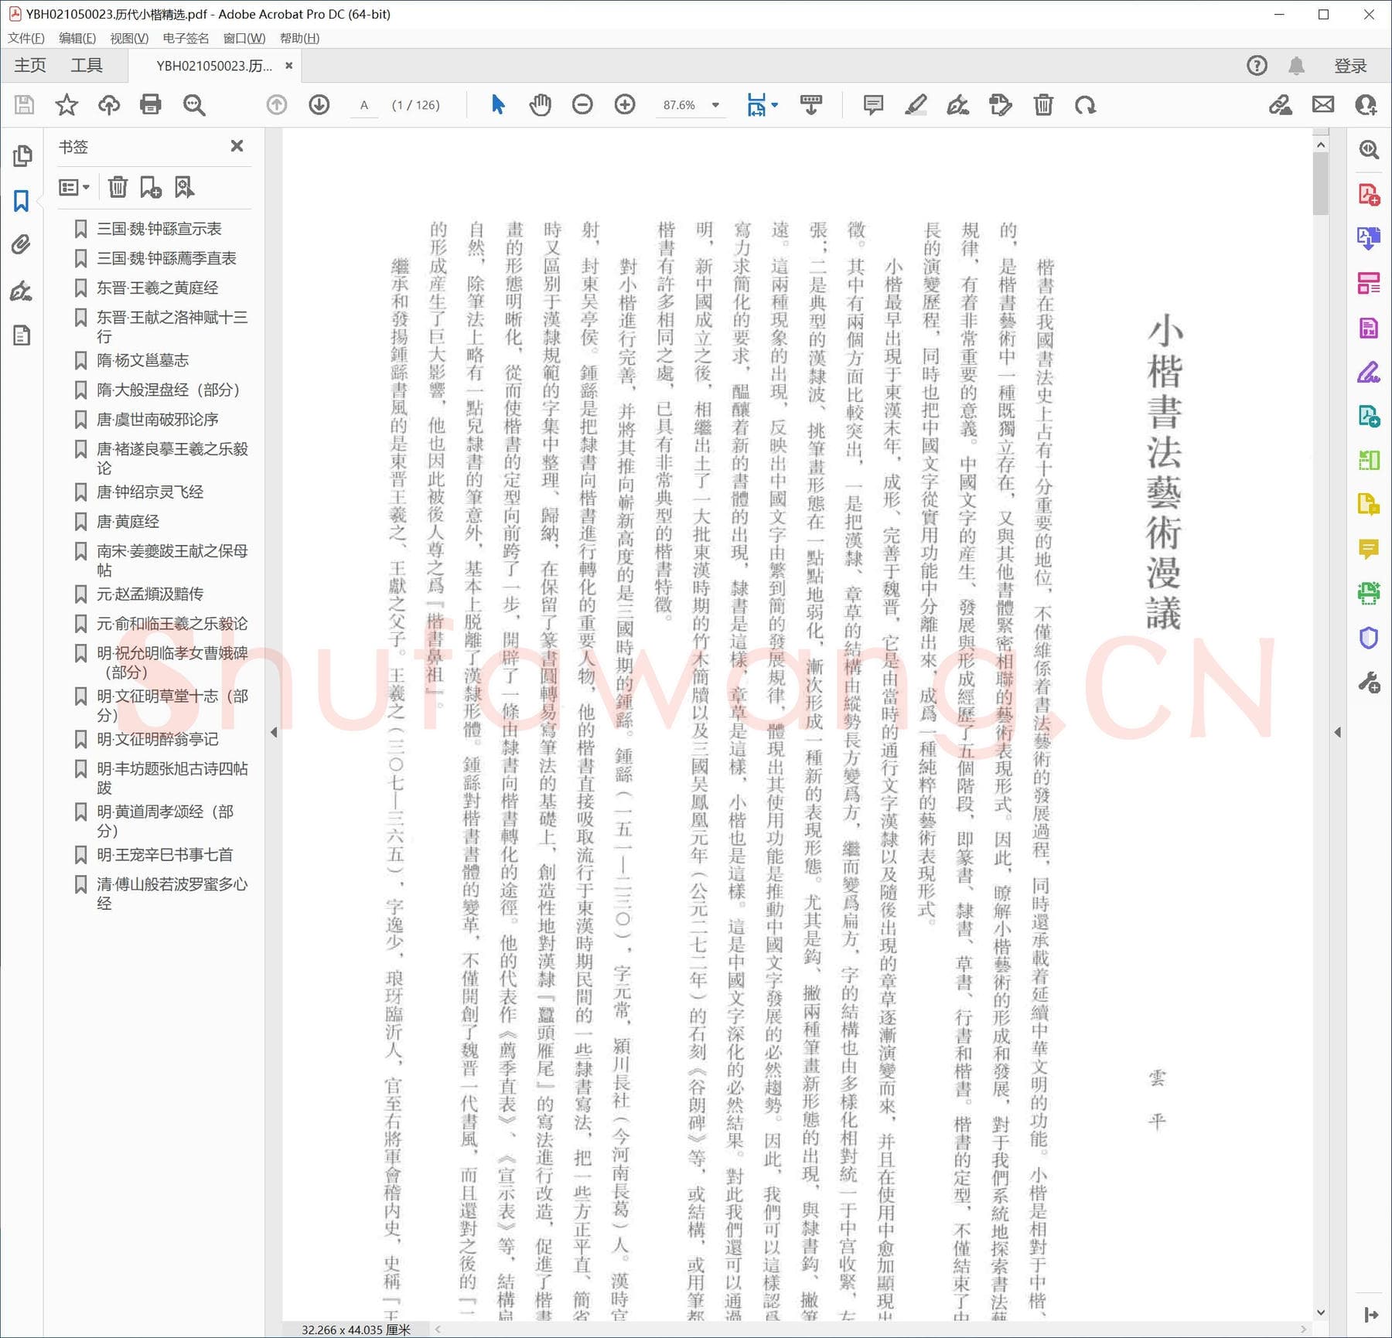
Task: Open Create PDF tool in right pane
Action: coord(1369,194)
